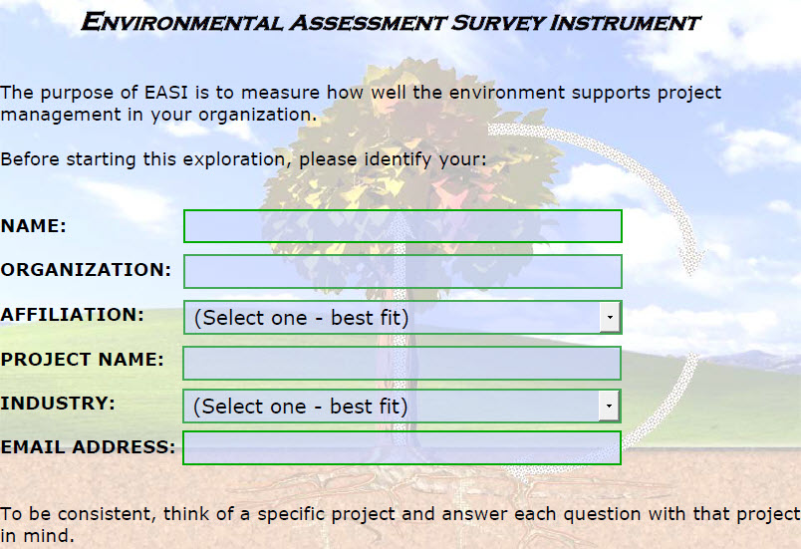This screenshot has width=801, height=549.
Task: Select the Project Name text field
Action: coord(402,363)
